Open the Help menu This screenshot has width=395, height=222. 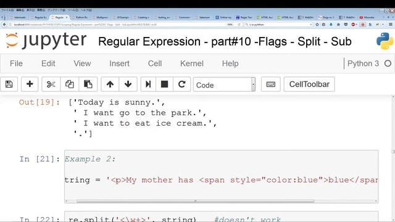230,64
